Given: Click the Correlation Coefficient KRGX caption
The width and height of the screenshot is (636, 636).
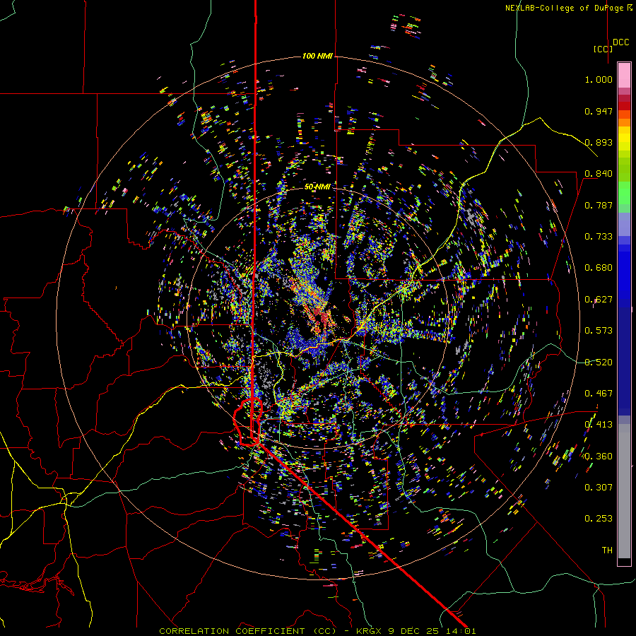Looking at the screenshot, I should tap(317, 631).
